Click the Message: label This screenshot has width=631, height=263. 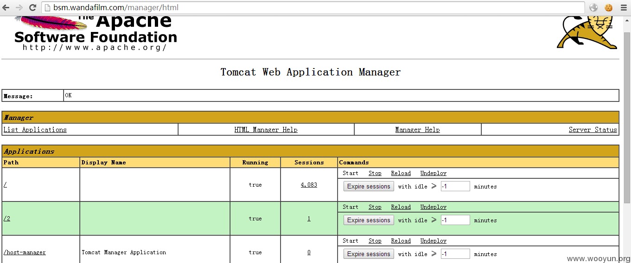coord(19,96)
